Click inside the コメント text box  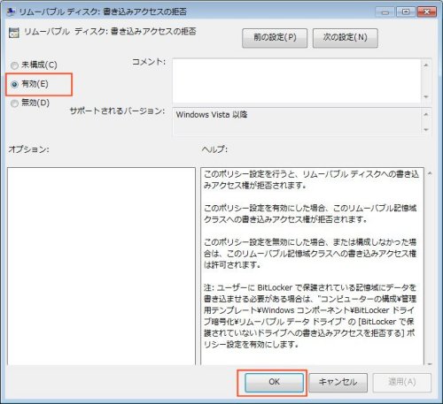click(297, 80)
